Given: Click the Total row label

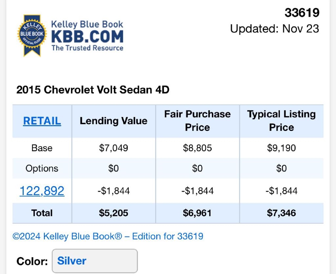Looking at the screenshot, I should point(42,213).
